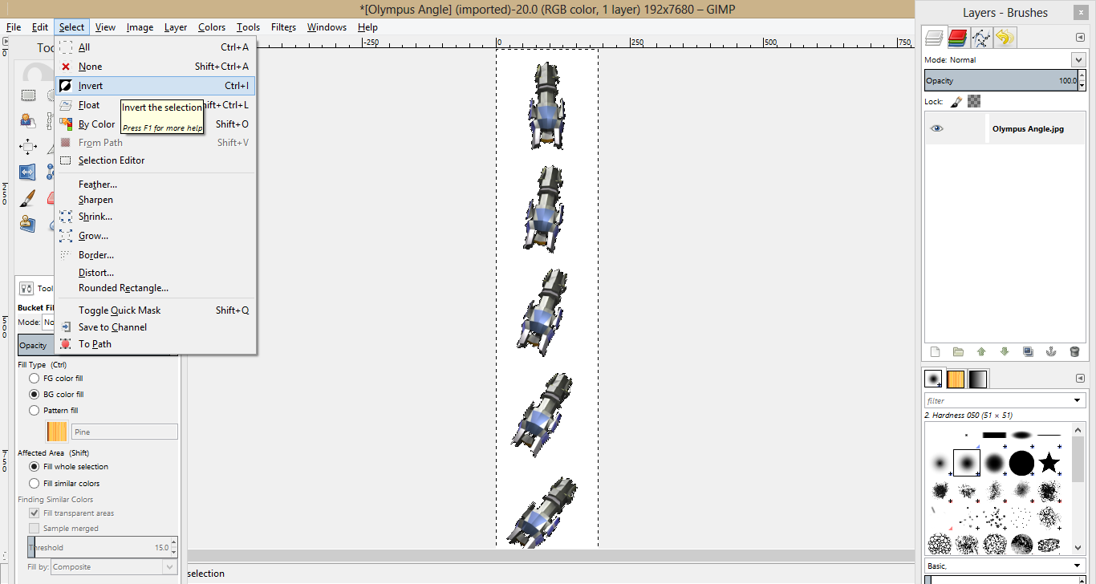The height and width of the screenshot is (584, 1096).
Task: Open the brush filter dropdown arrow
Action: (x=1078, y=400)
